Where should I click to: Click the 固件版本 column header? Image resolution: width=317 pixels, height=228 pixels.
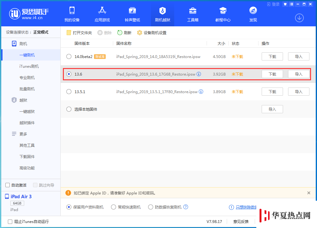pos(82,43)
